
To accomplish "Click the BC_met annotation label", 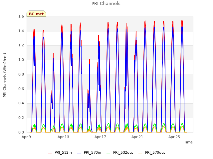I will pyautogui.click(x=36, y=14).
